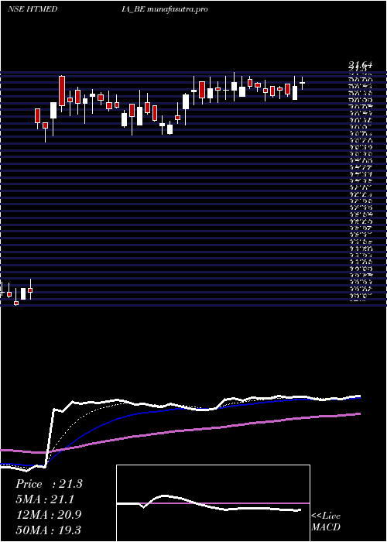Viewport: 387px width, 542px height.
Task: Click the 21.64 top price axis label
Action: click(361, 64)
